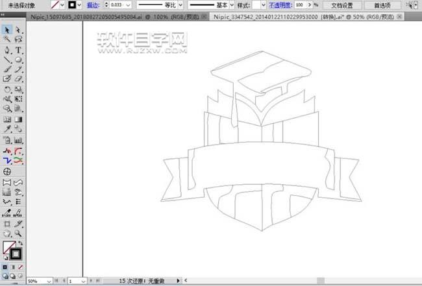Switch to Draw Inside mode
This screenshot has width=422, height=286.
point(21,276)
